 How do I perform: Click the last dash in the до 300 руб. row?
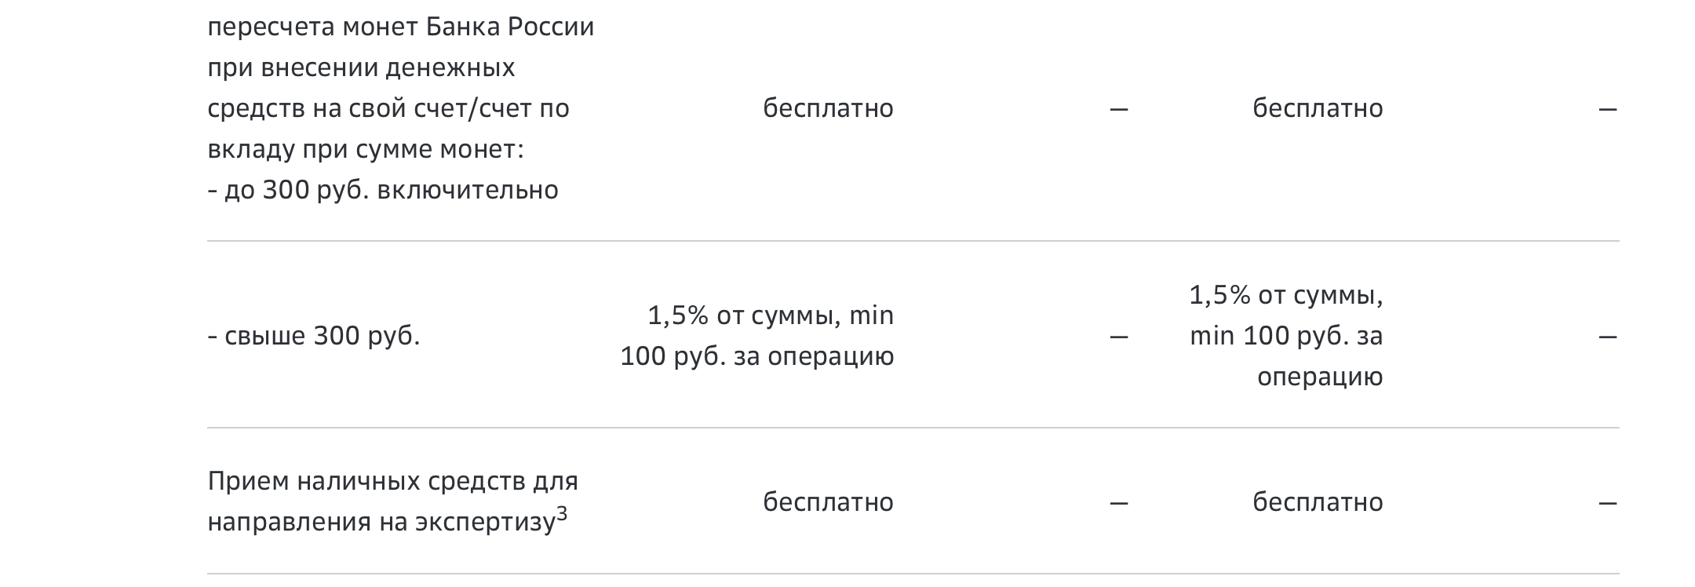point(1608,109)
